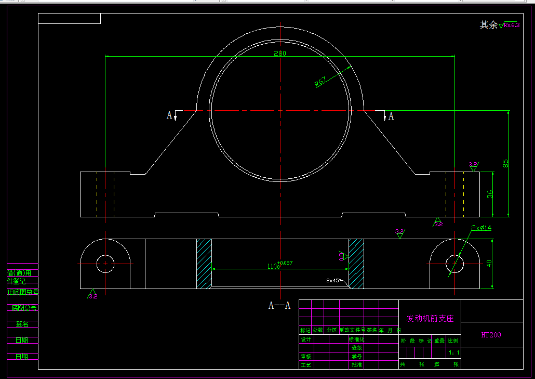Viewport: 535px width, 379px height.
Task: Select the 阶段标记 header text
Action: tap(416, 341)
